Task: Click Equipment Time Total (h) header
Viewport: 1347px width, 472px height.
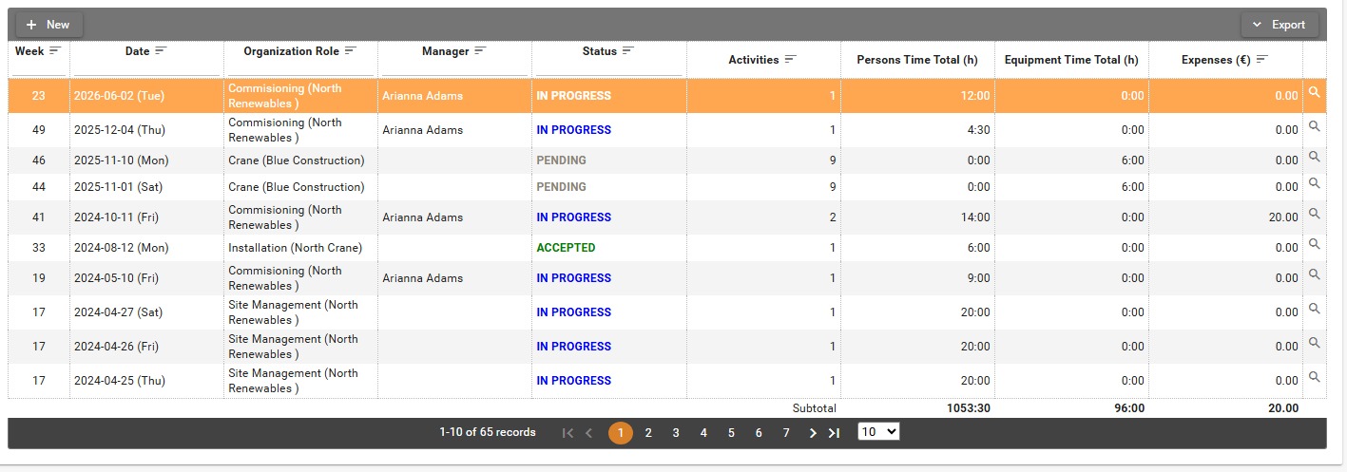Action: (1071, 60)
